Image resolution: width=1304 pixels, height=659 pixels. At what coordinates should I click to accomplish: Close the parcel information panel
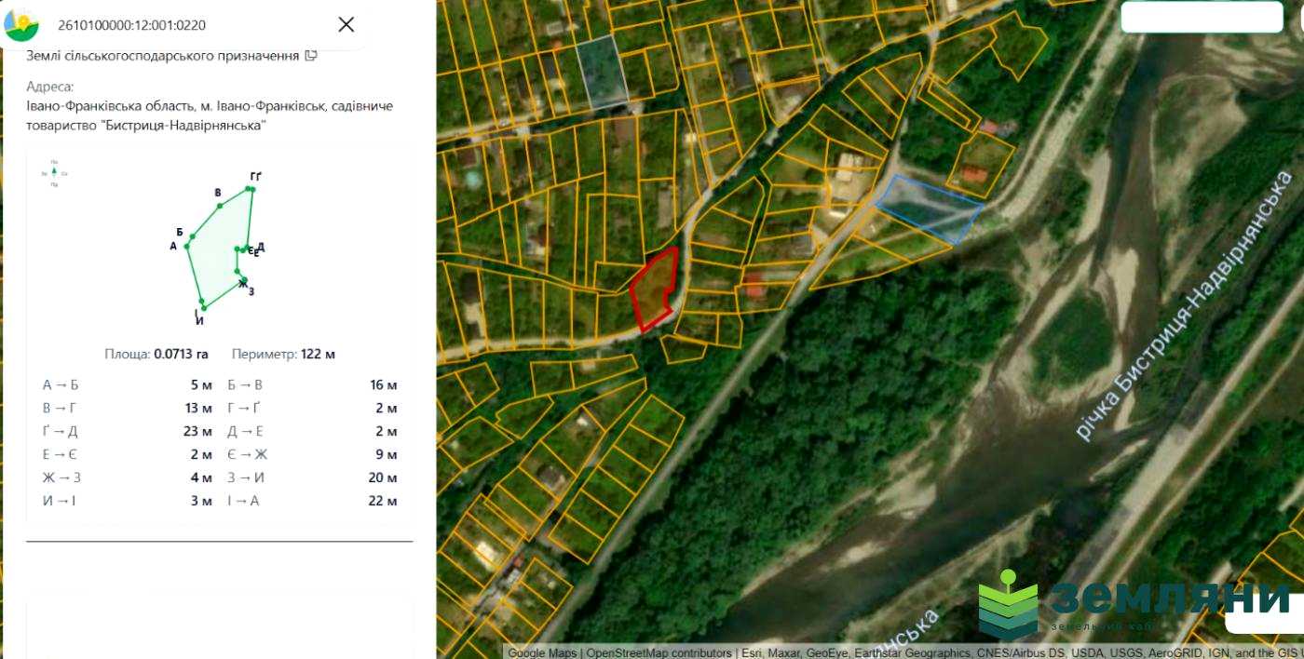pos(346,24)
